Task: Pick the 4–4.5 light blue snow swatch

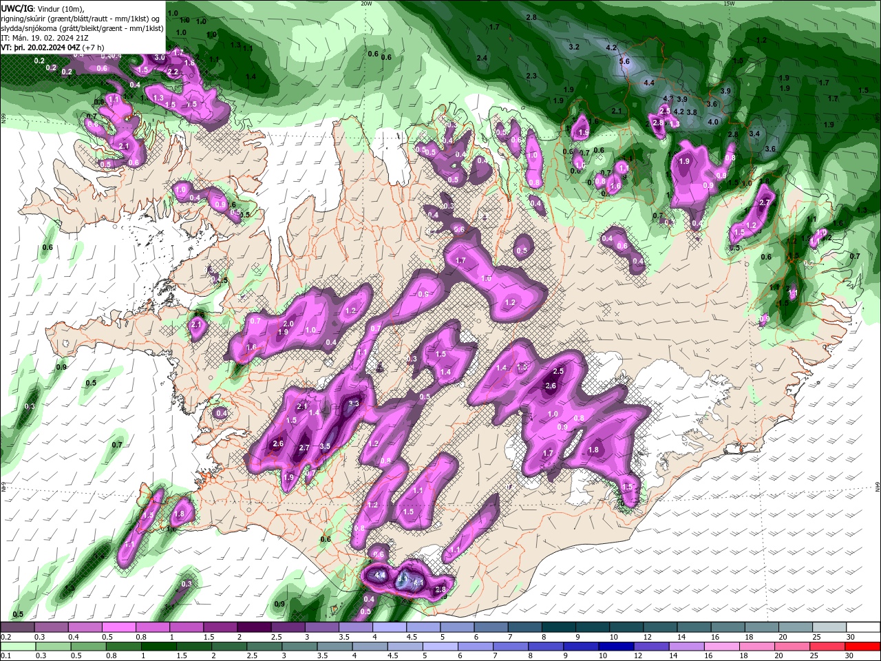Action: tap(390, 628)
